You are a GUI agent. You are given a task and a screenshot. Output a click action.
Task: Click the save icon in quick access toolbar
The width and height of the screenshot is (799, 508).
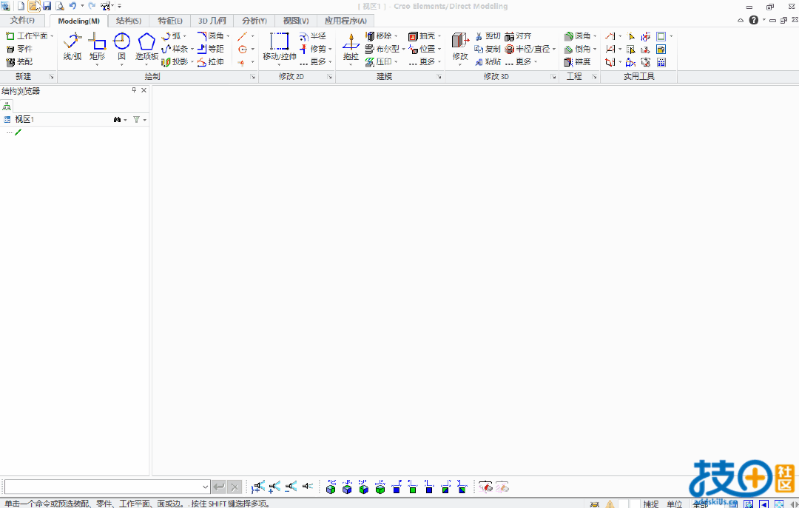[47, 6]
